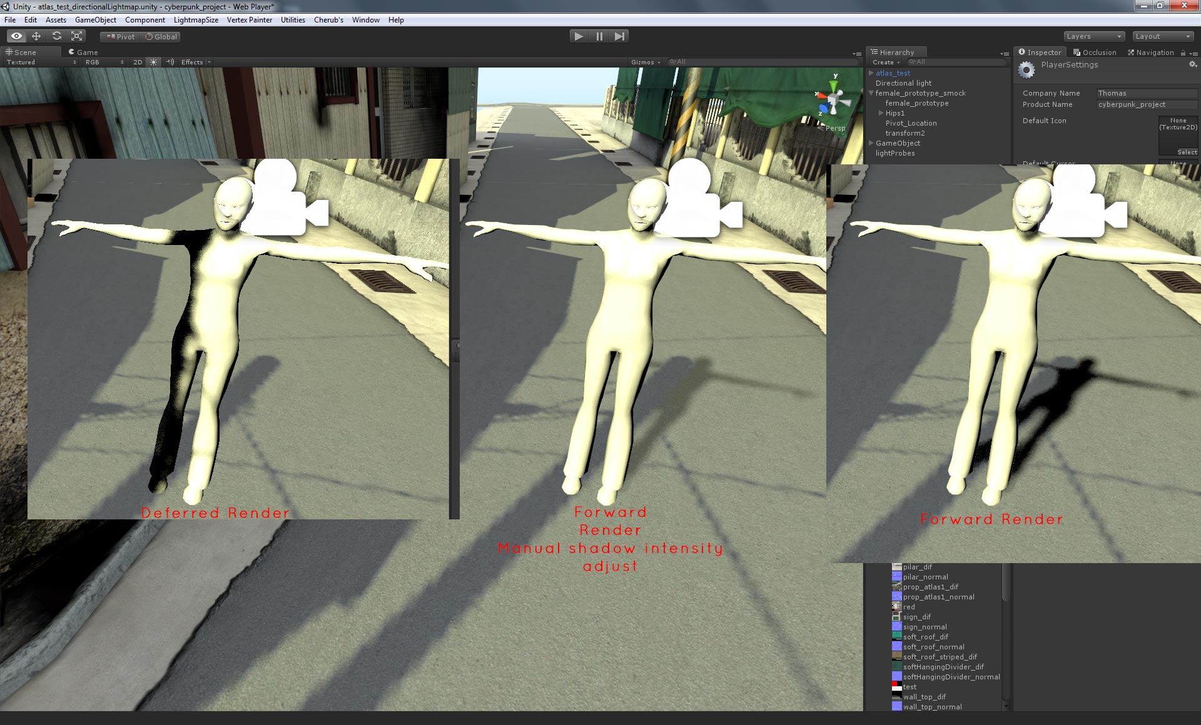Click the Pause button in the toolbar
Viewport: 1201px width, 725px height.
[599, 36]
